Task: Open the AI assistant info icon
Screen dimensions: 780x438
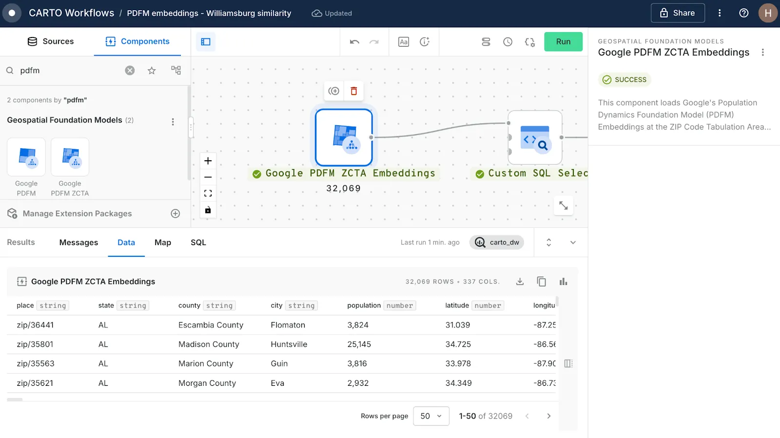Action: 425,42
